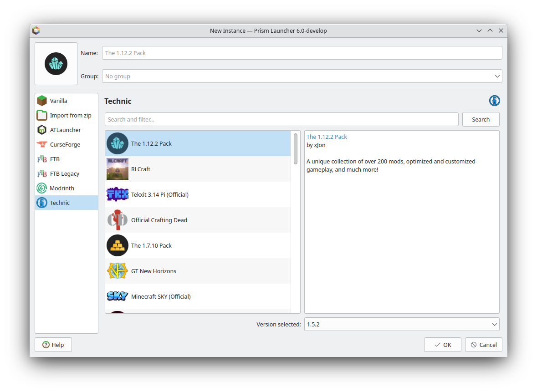Click the Search button

[481, 119]
